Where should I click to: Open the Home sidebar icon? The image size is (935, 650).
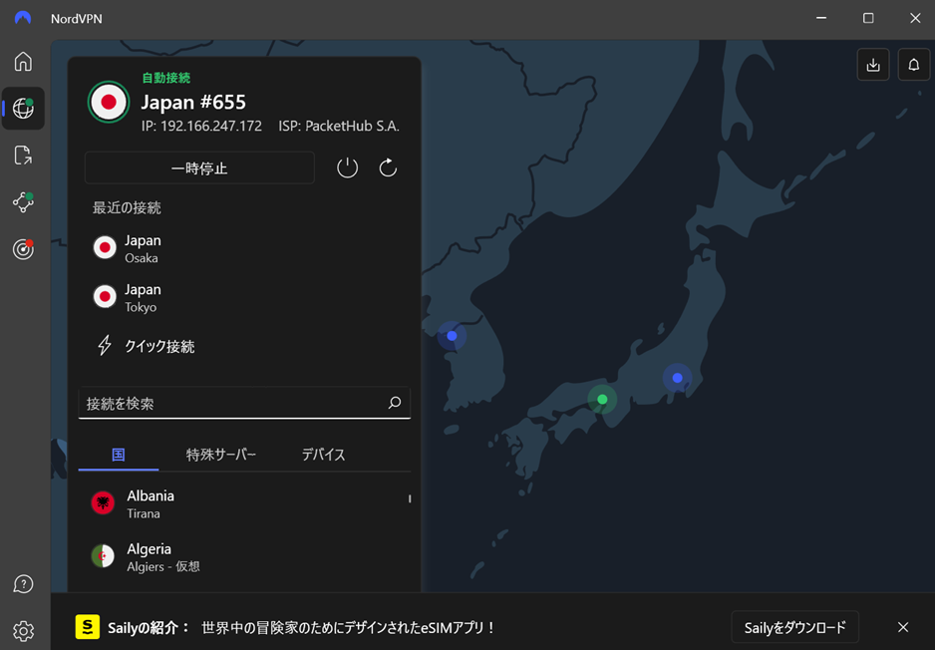point(23,62)
